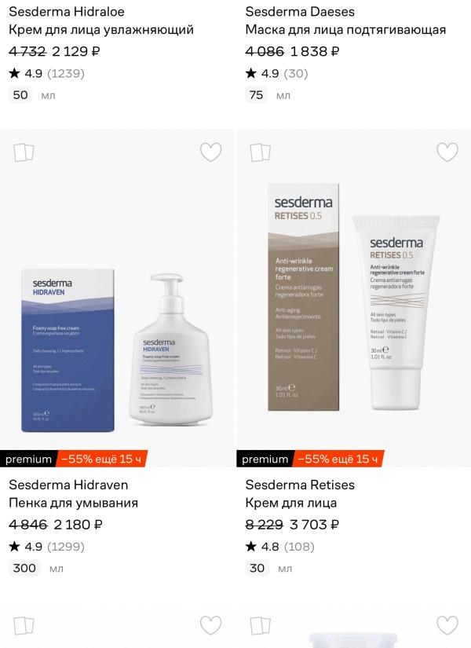
Task: Open Sesderma Hidraloe product title
Action: pos(67,12)
